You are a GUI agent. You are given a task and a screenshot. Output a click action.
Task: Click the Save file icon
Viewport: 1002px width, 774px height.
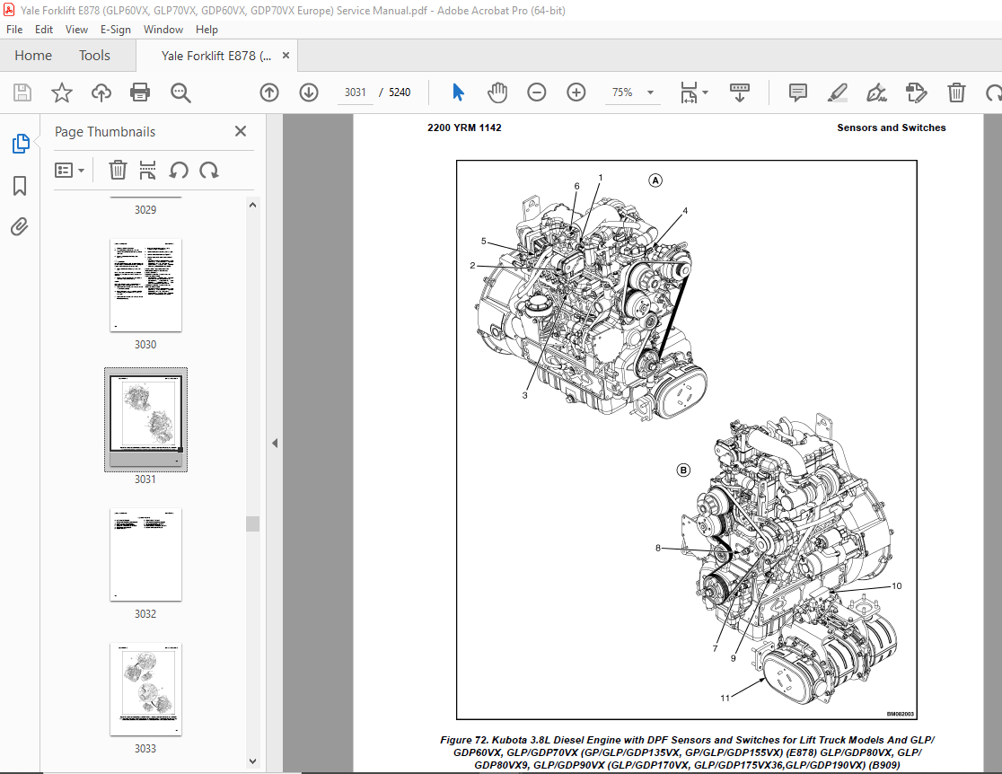[22, 92]
